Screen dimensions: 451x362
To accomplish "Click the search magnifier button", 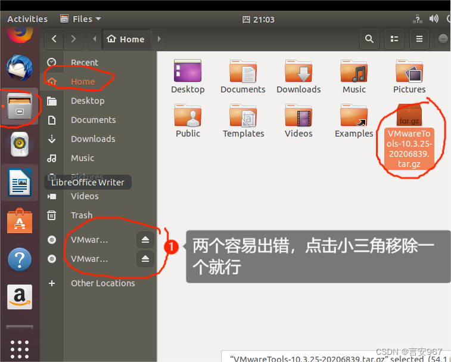I will [369, 39].
